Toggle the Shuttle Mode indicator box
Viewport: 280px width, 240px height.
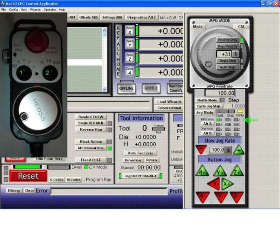coord(222,100)
